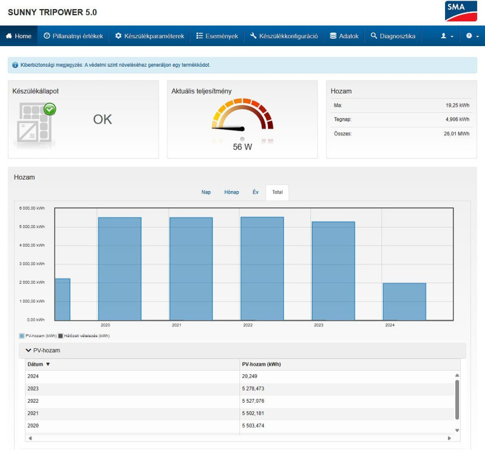Open Események menu
Image resolution: width=485 pixels, height=450 pixels.
coord(217,36)
